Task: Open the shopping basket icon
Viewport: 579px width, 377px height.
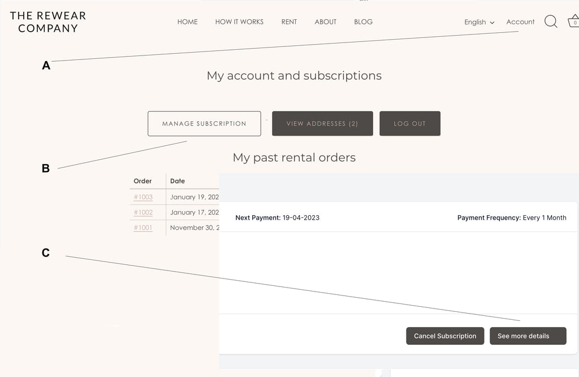Action: tap(573, 22)
